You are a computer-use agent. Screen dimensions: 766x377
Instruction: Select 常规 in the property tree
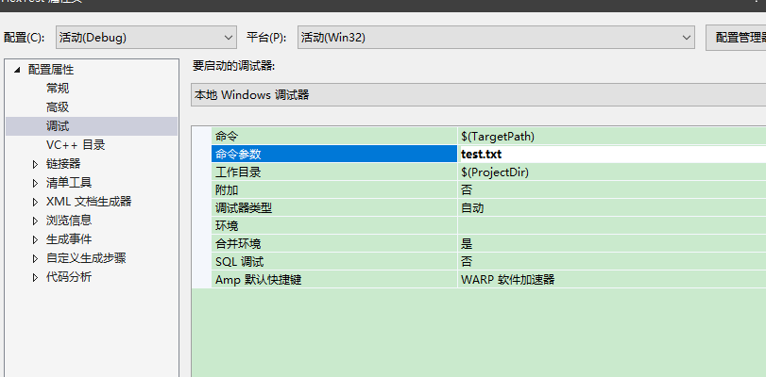(x=58, y=88)
